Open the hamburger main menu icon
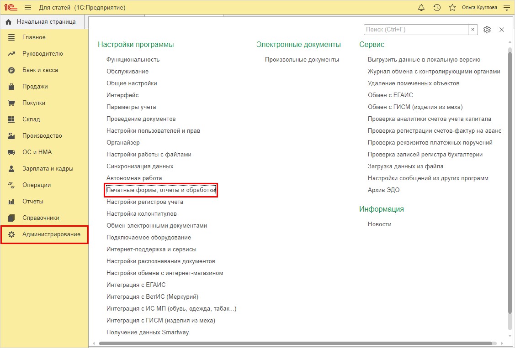This screenshot has width=515, height=348. [x=28, y=8]
